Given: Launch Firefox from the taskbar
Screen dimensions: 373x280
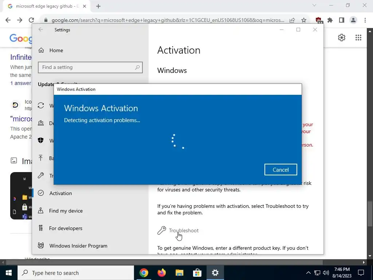Looking at the screenshot, I should point(161,273).
